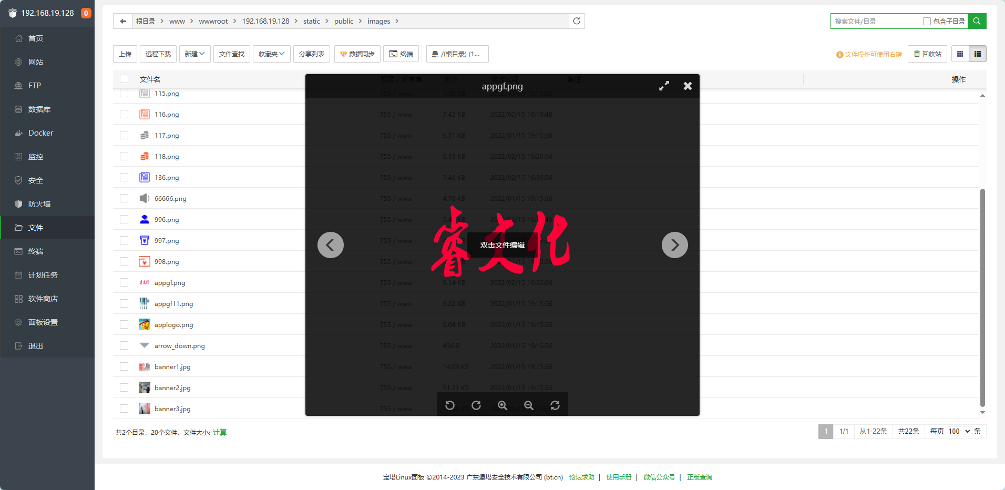Refresh the current directory path
The width and height of the screenshot is (1005, 490).
click(577, 21)
